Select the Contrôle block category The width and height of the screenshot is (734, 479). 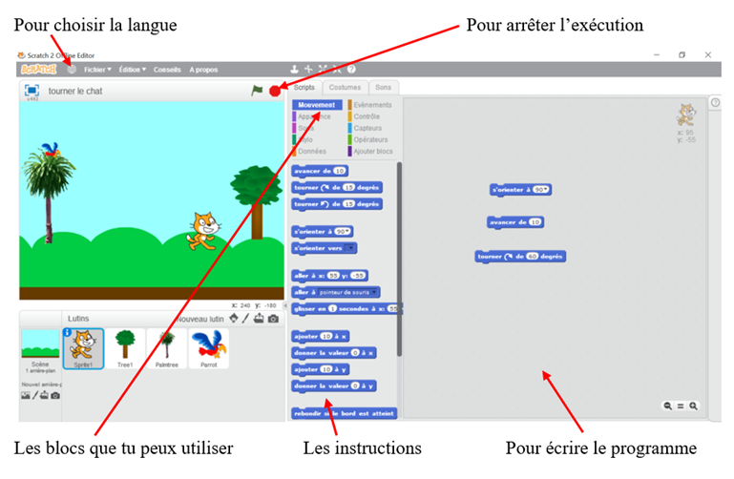click(367, 116)
